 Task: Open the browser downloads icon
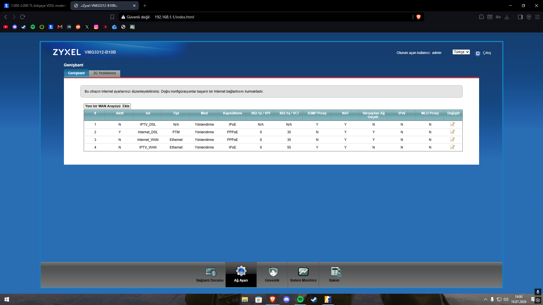[507, 17]
